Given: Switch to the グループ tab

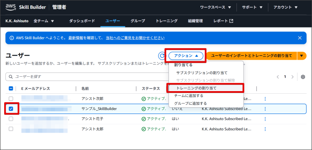Looking at the screenshot, I should (138, 21).
